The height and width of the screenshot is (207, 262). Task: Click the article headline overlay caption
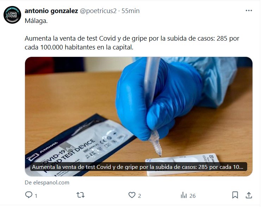click(138, 167)
